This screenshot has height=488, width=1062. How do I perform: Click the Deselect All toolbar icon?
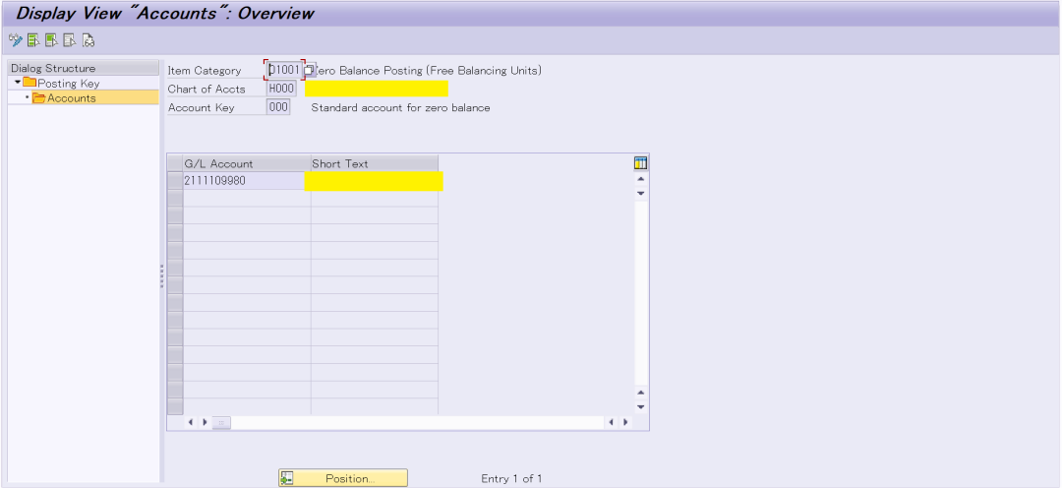tap(70, 40)
